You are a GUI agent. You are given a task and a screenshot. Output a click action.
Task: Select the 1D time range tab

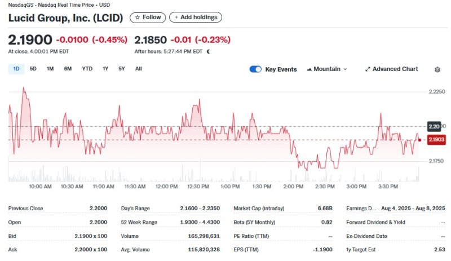16,69
